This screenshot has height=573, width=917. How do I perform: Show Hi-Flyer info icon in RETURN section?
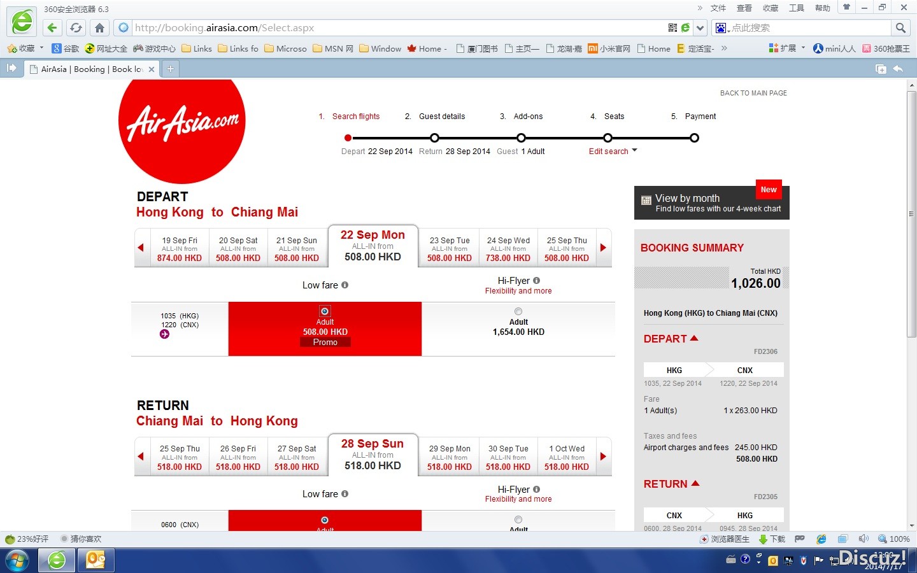click(536, 490)
